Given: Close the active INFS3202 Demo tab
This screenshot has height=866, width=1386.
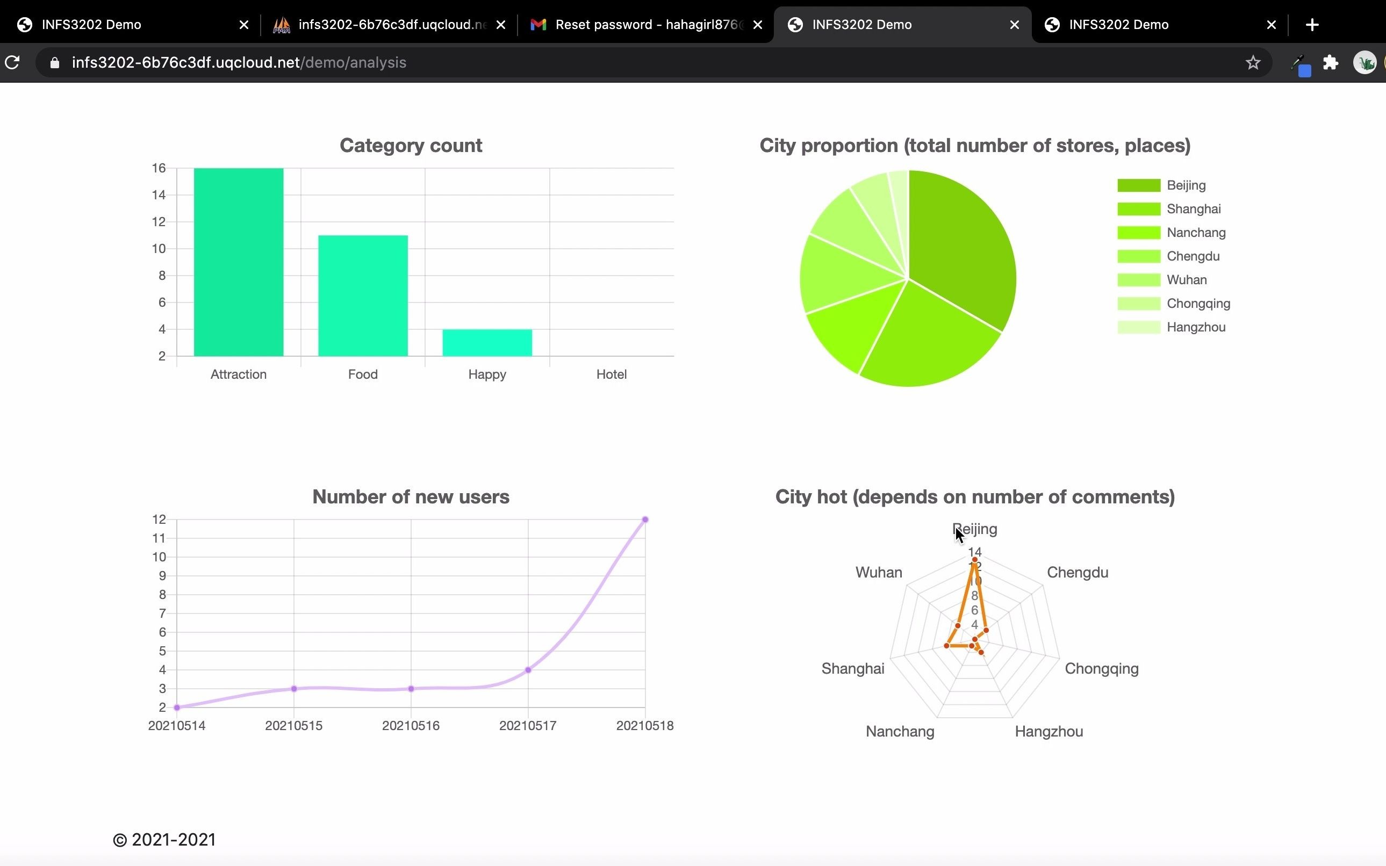Looking at the screenshot, I should coord(1014,25).
